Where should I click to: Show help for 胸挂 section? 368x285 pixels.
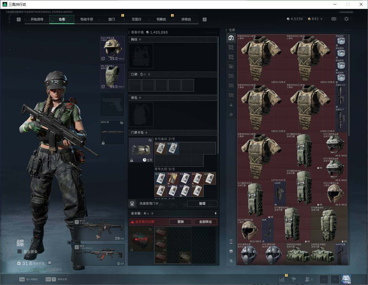point(140,40)
